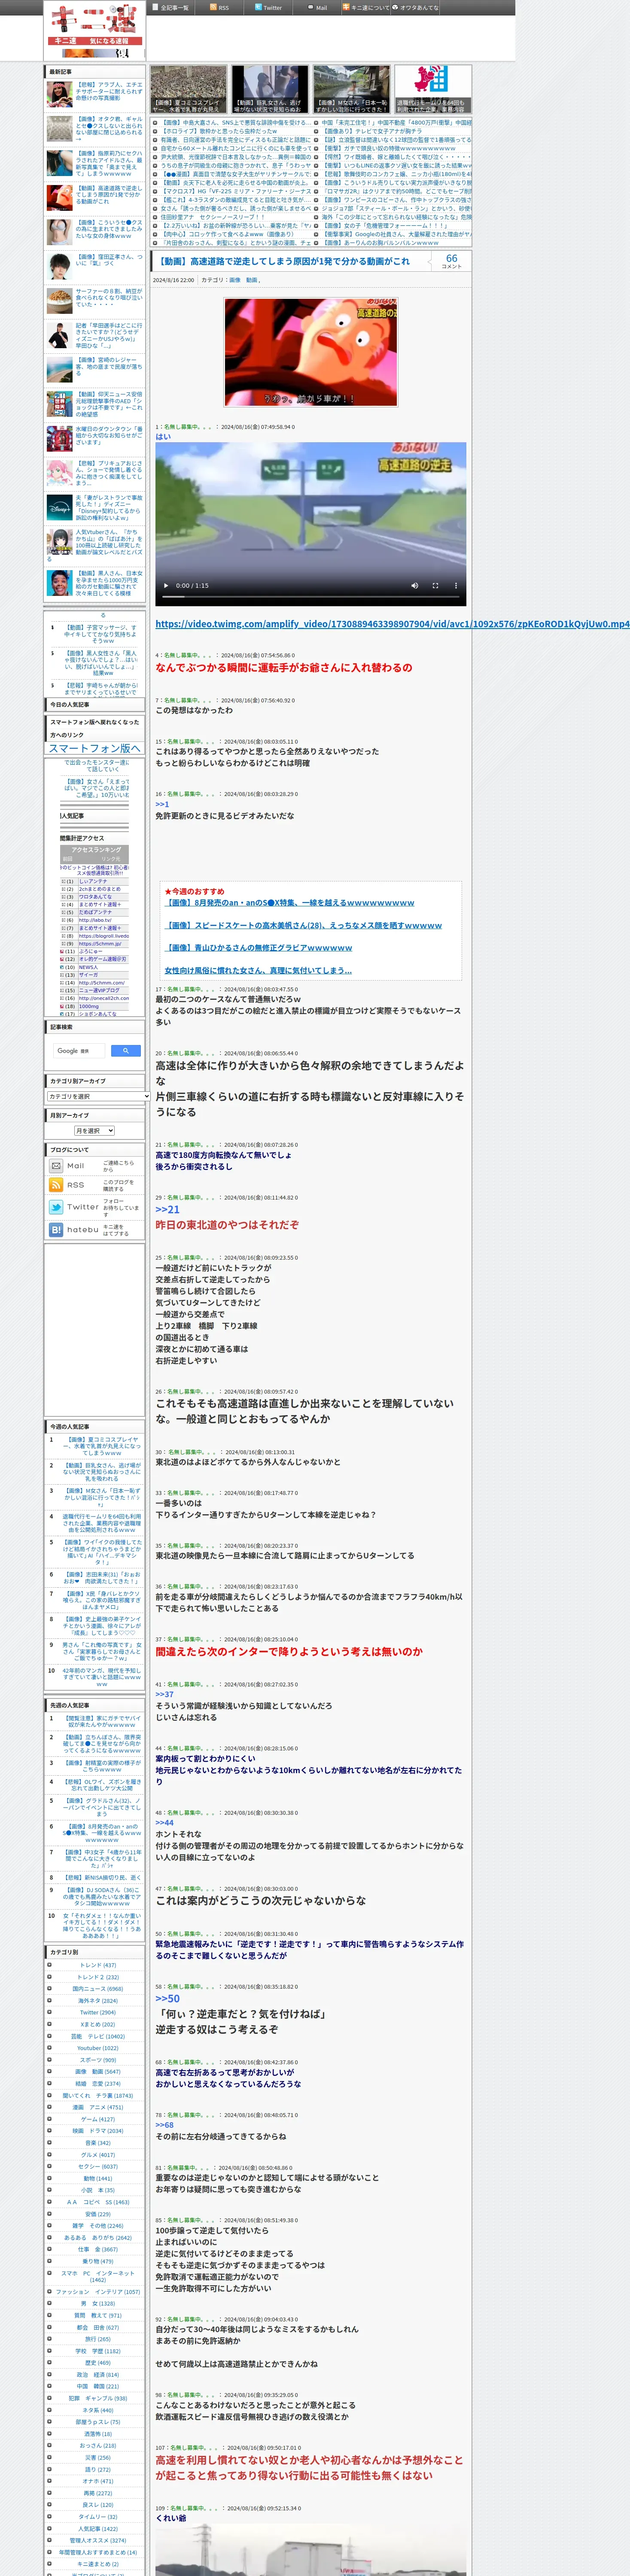Click the Google search button
This screenshot has height=2576, width=630.
point(125,1050)
